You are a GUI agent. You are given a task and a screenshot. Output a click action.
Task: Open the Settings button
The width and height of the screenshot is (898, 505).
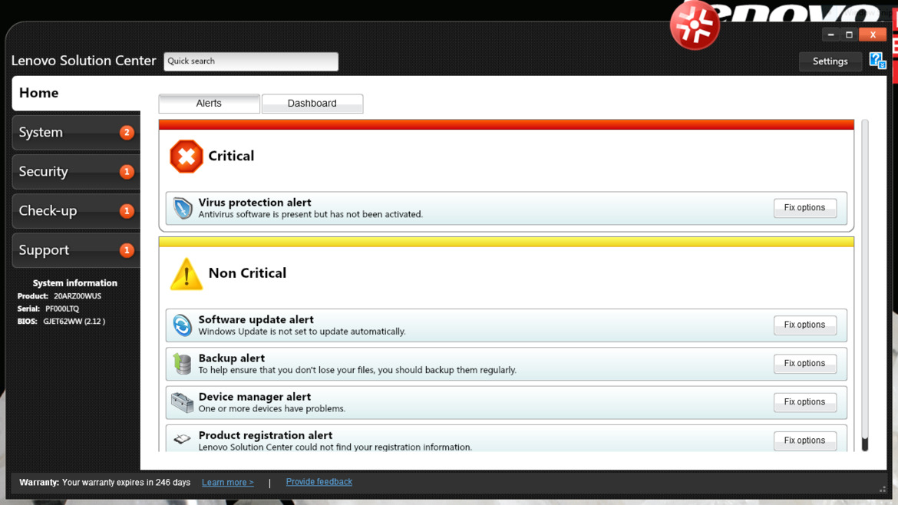tap(830, 61)
